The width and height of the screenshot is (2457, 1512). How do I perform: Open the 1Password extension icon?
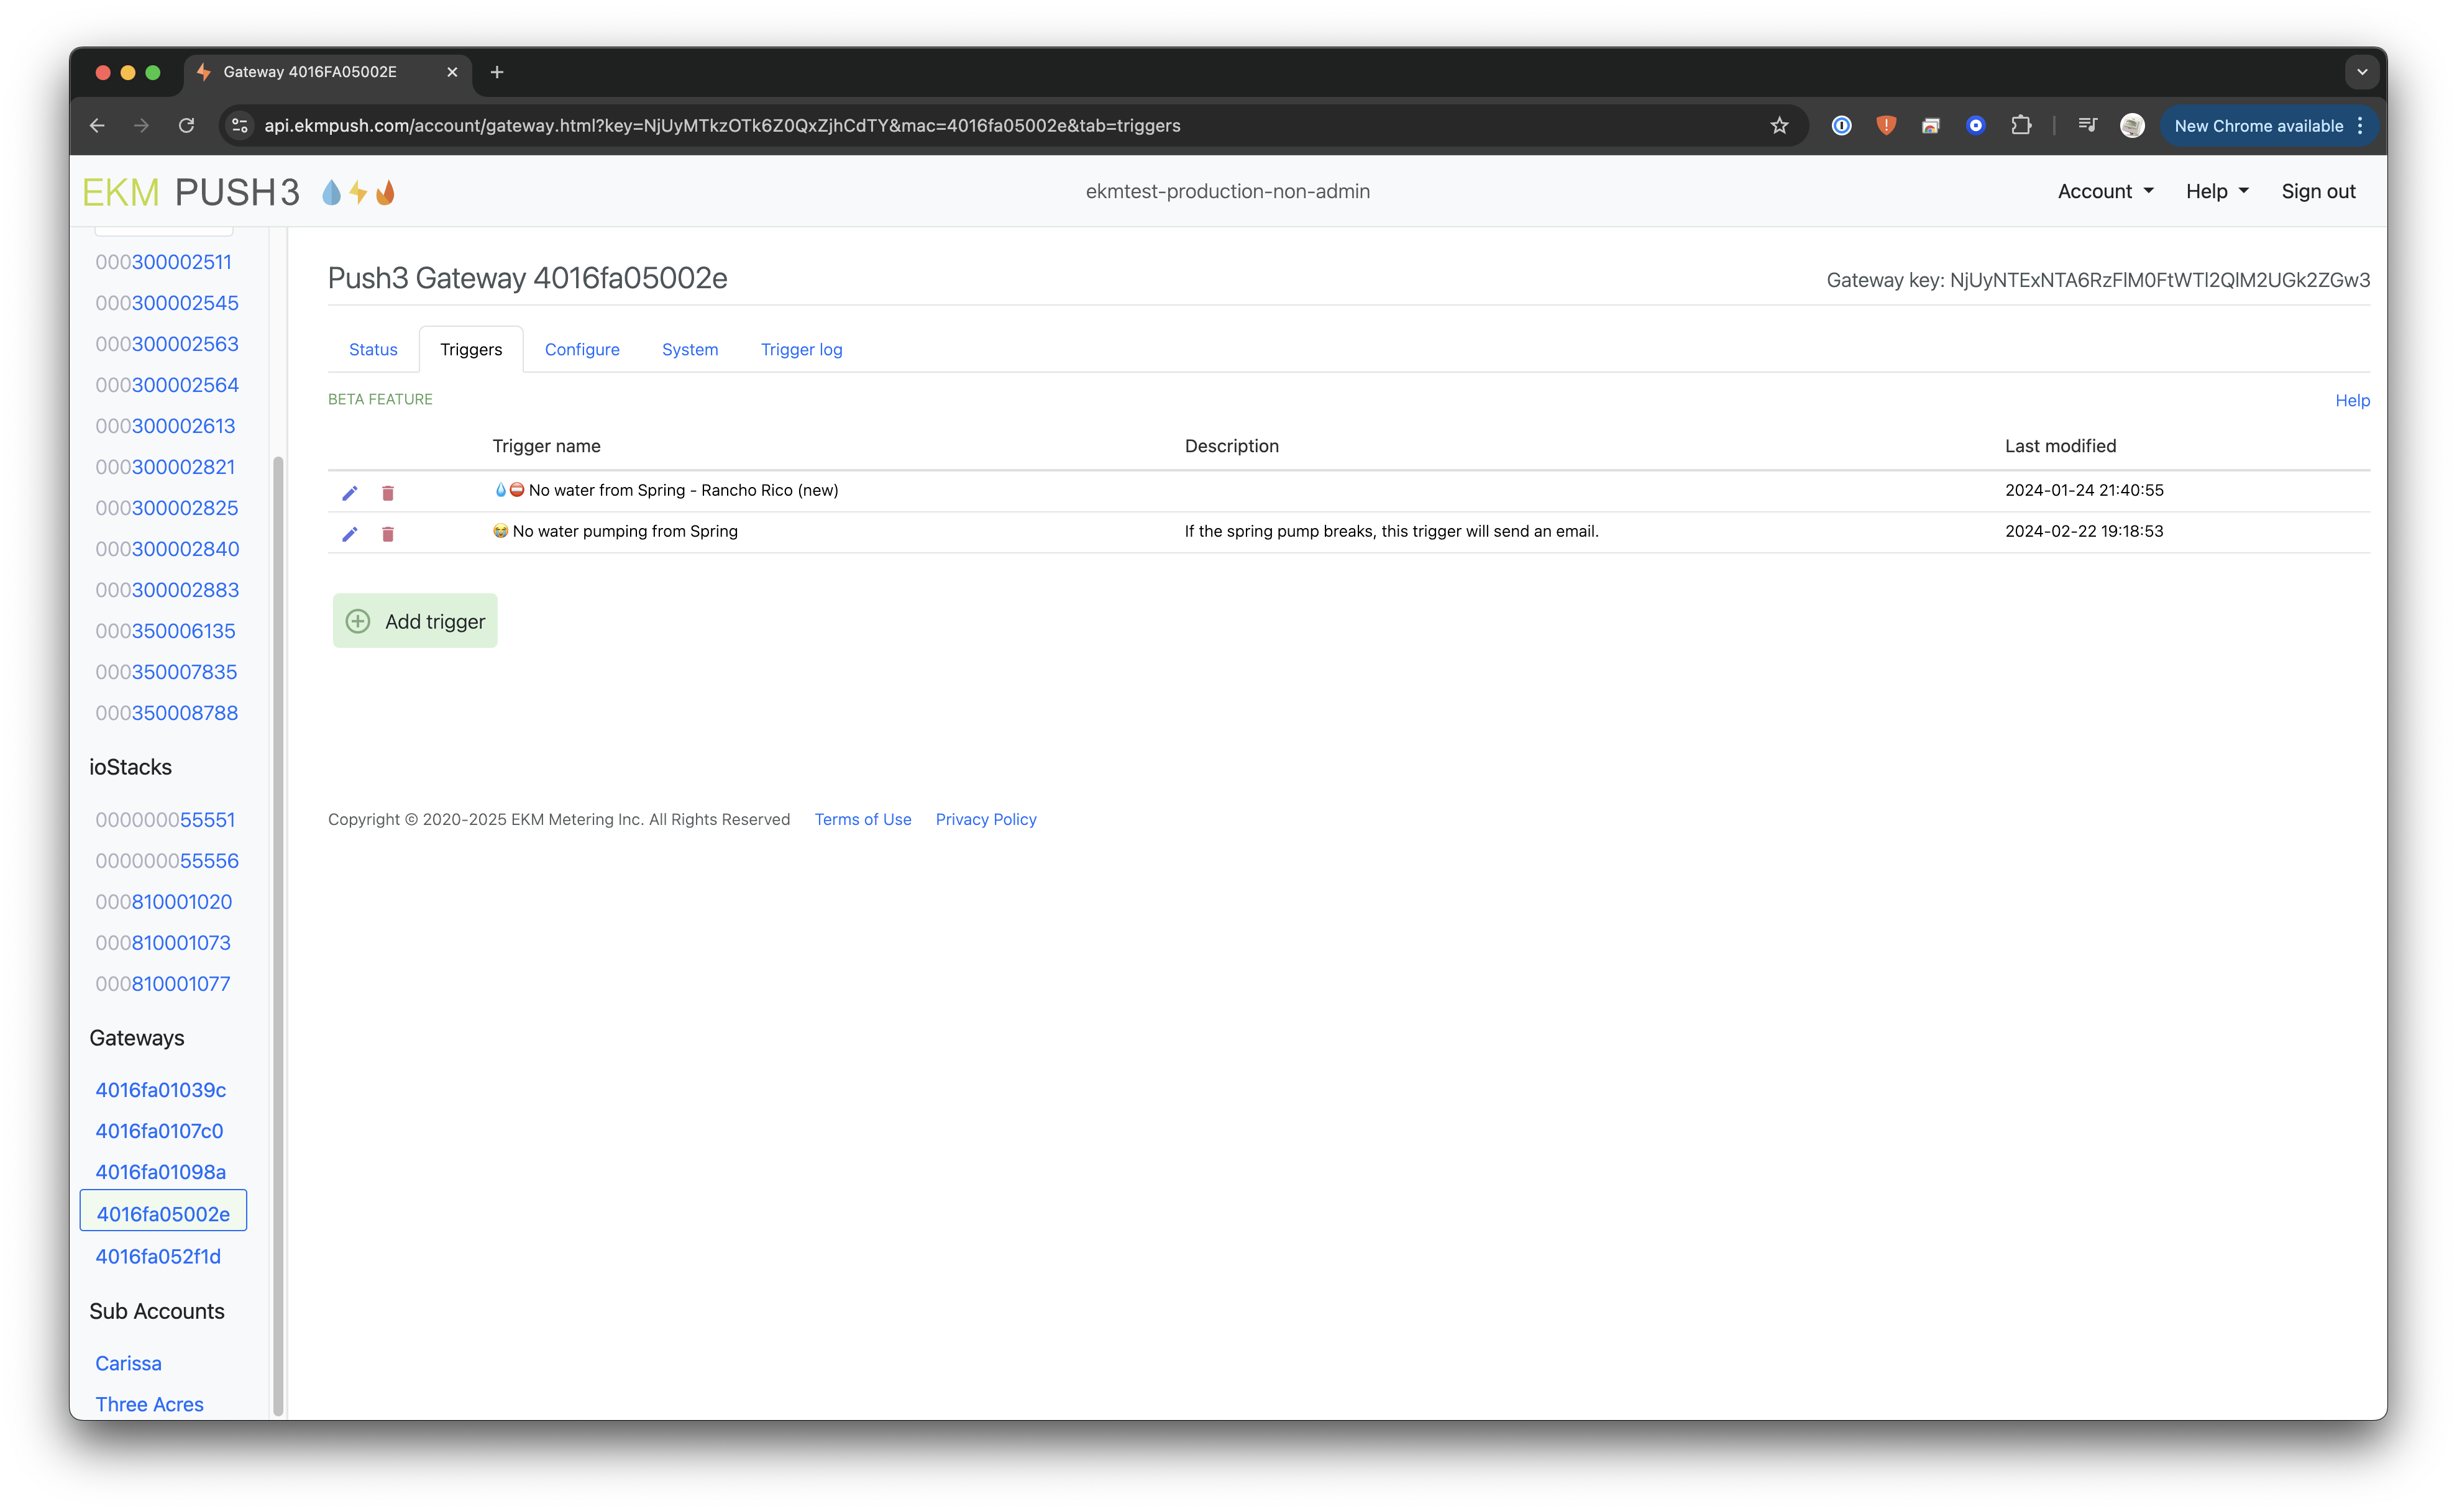1841,126
